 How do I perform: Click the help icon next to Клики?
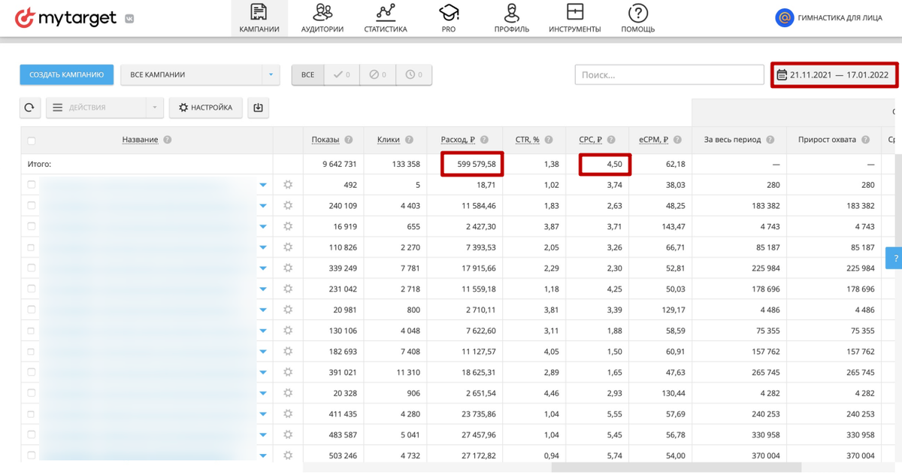pos(409,140)
